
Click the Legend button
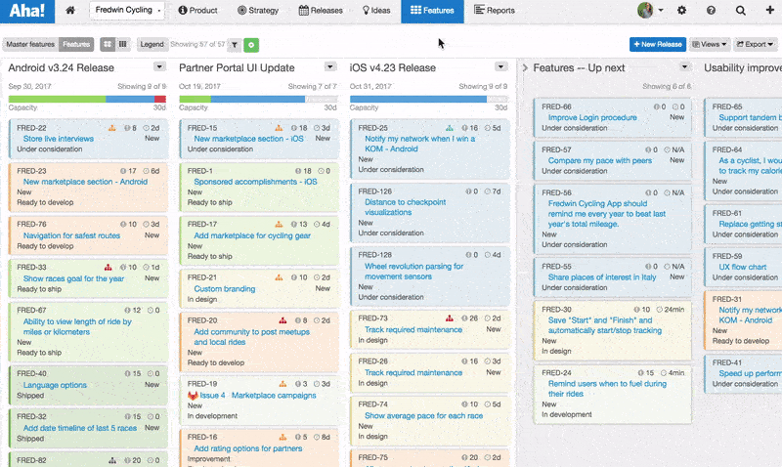pyautogui.click(x=152, y=44)
